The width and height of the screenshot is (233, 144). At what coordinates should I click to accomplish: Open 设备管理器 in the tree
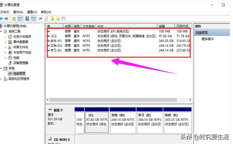pos(21,63)
